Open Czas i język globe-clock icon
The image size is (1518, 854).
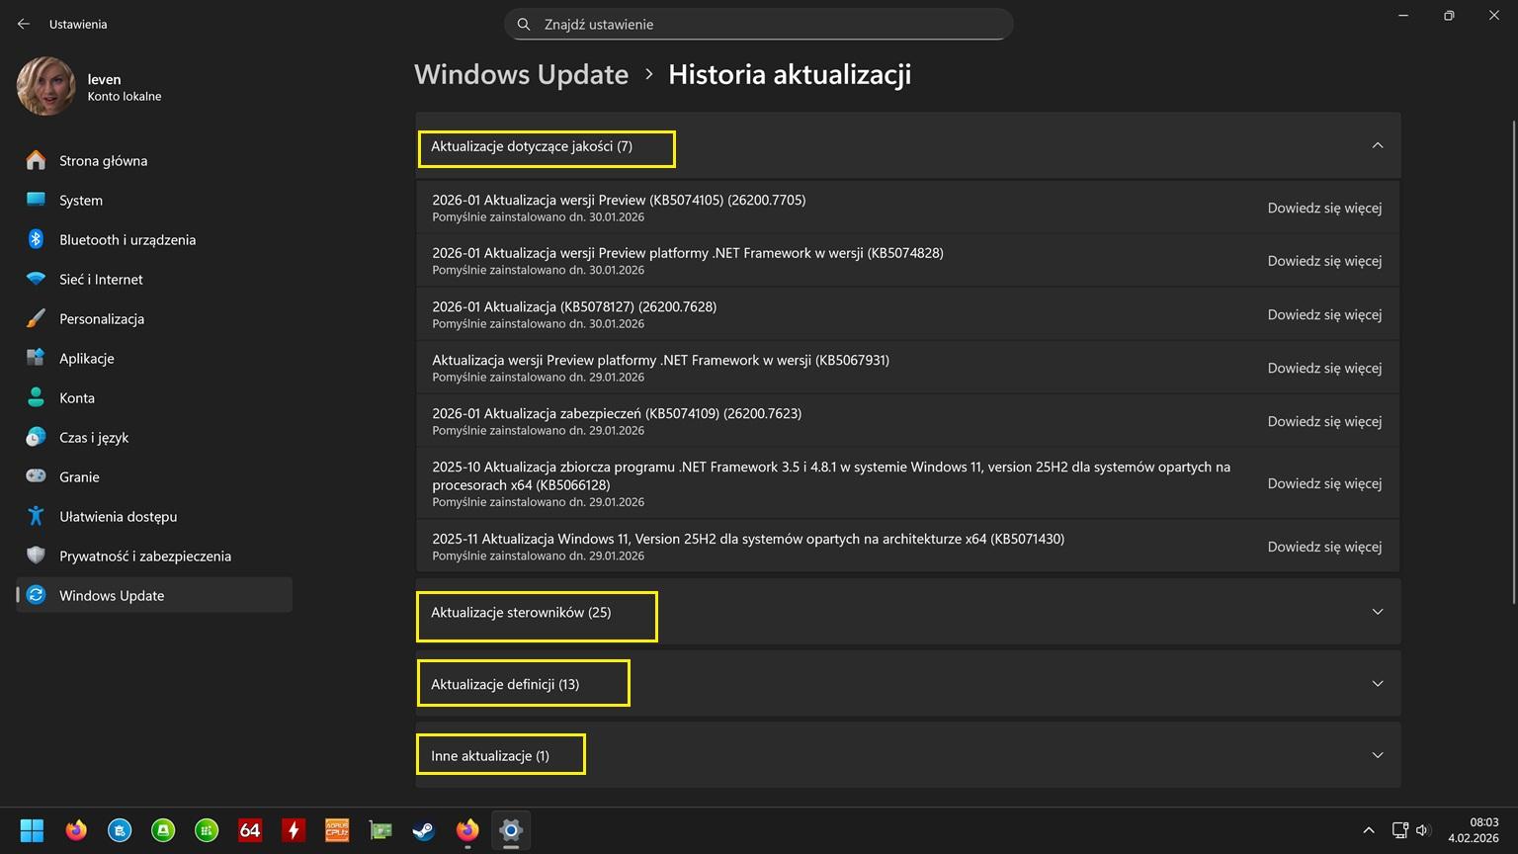point(36,437)
